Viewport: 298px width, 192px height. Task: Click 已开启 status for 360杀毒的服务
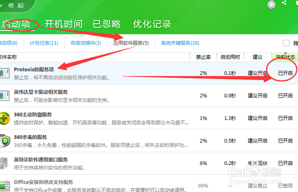click(x=285, y=141)
